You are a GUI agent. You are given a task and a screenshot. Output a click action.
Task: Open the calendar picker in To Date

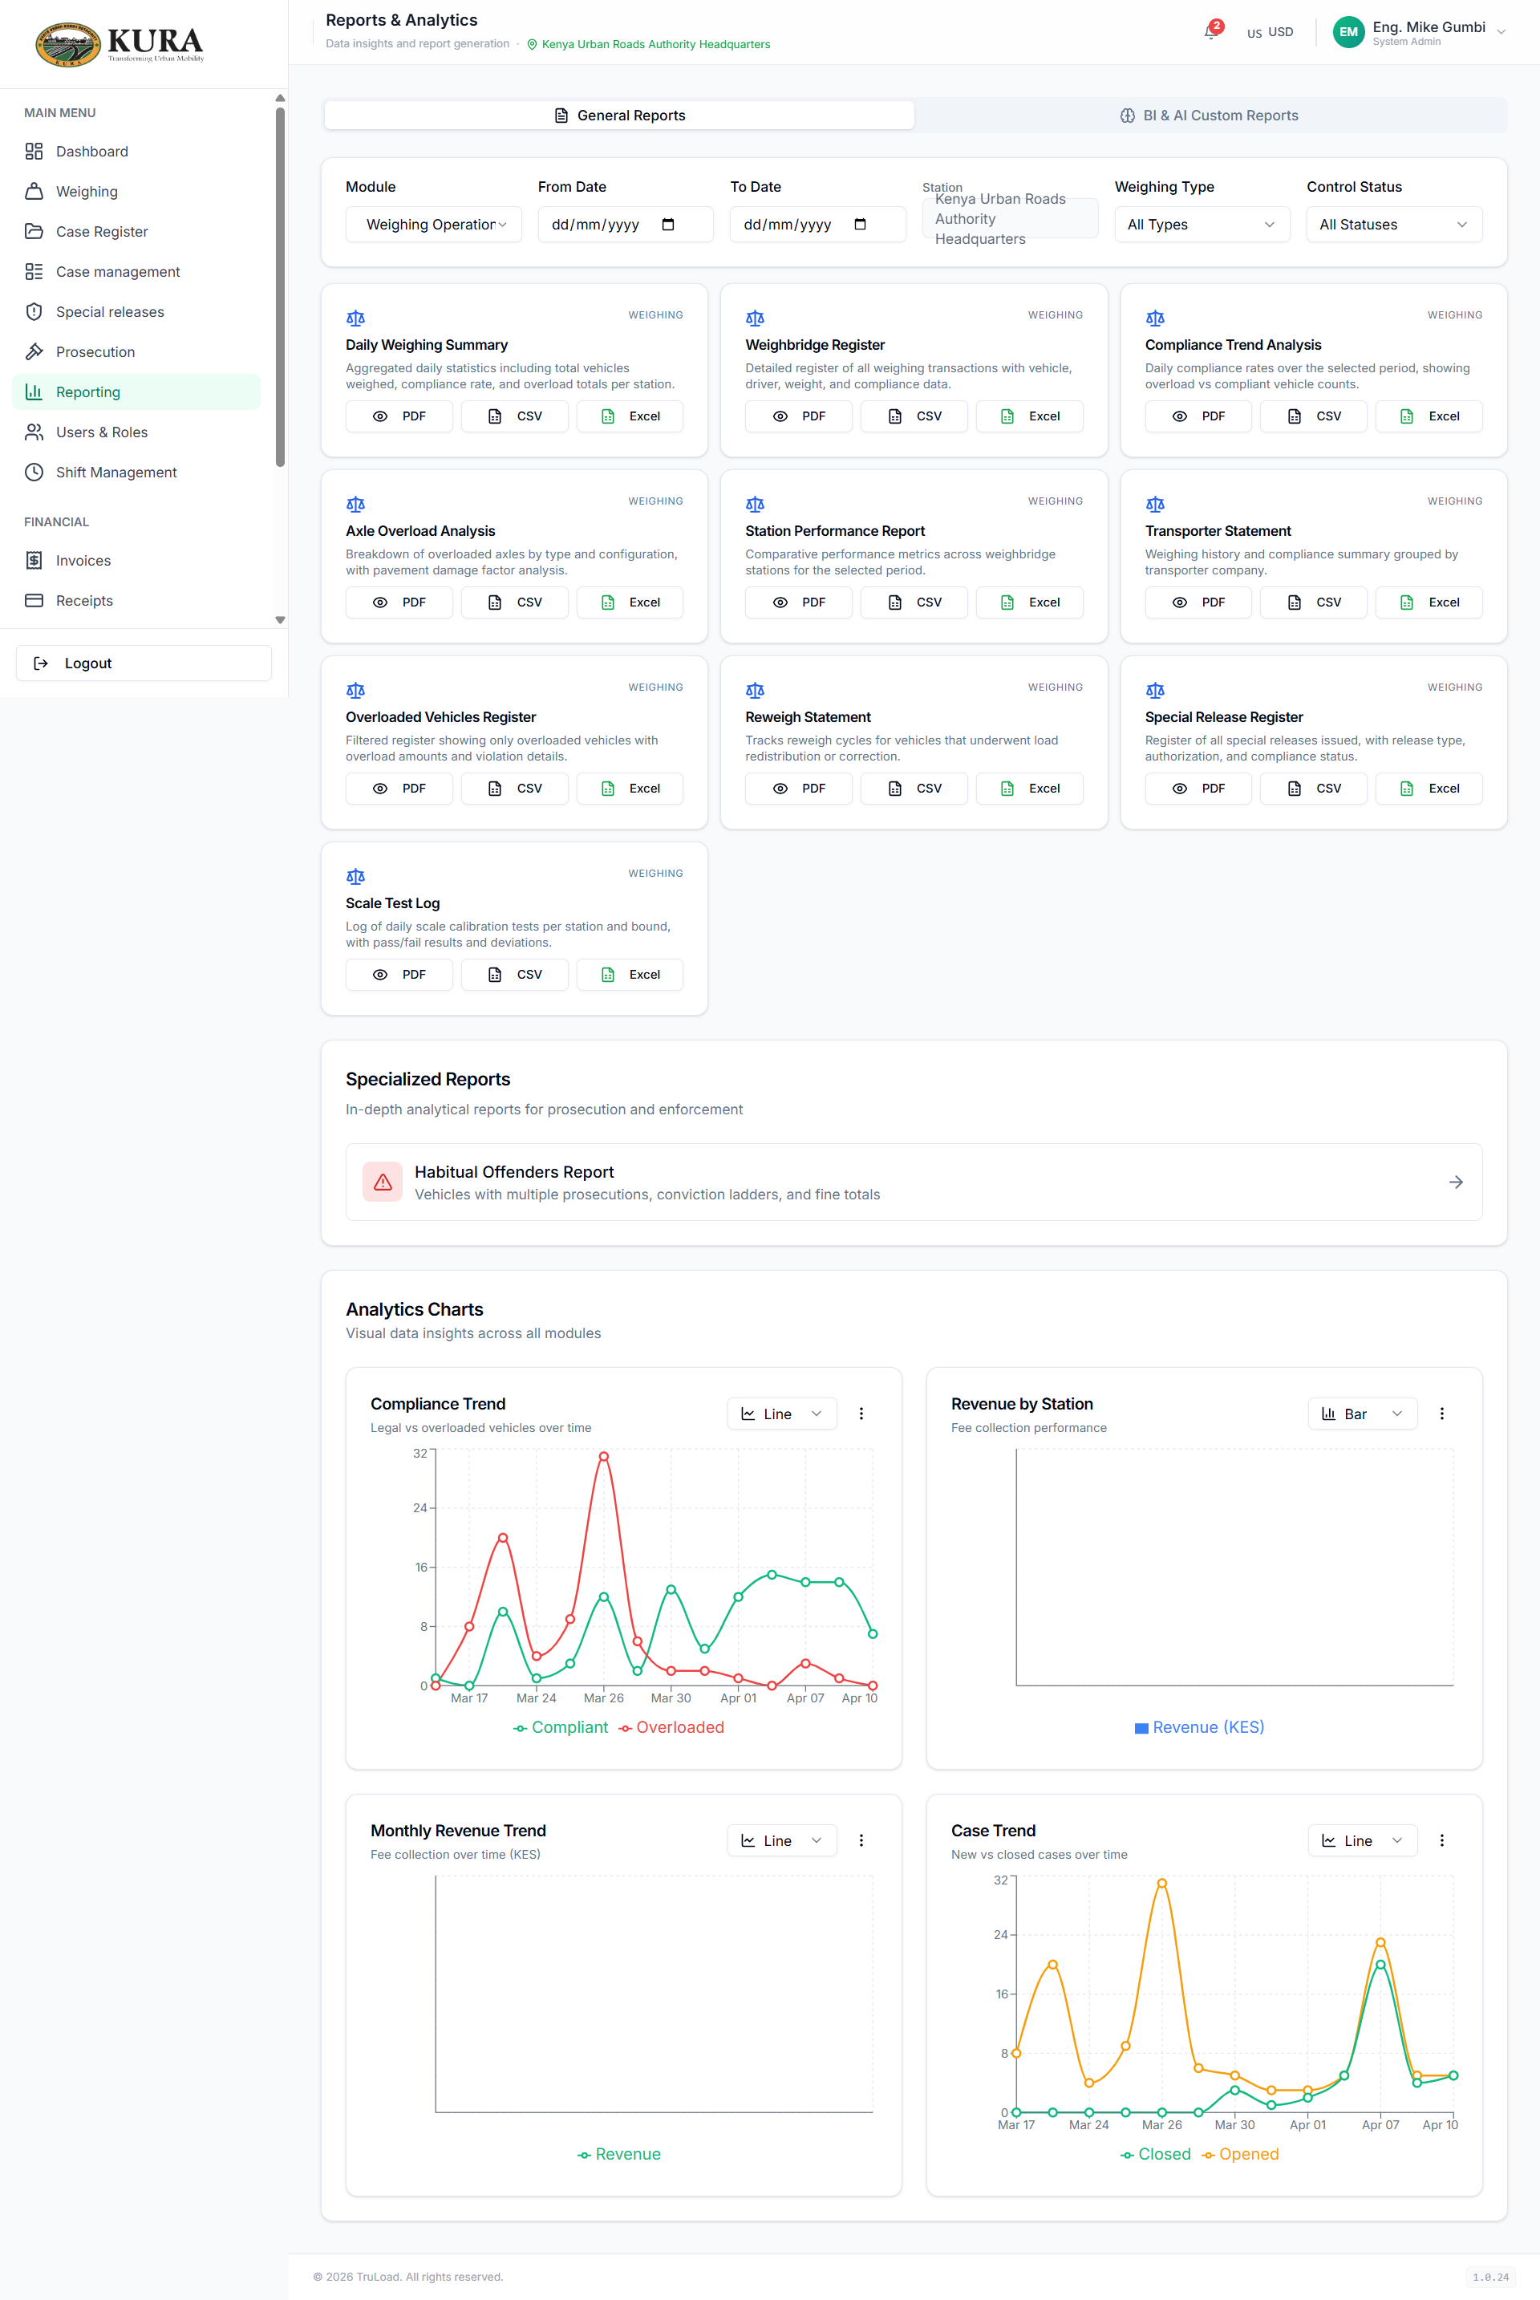[859, 224]
